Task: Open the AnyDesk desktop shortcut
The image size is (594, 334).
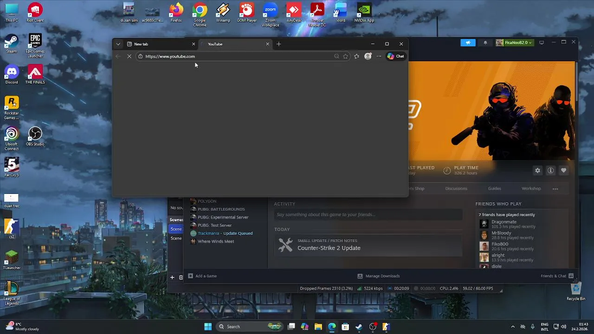Action: 294,13
